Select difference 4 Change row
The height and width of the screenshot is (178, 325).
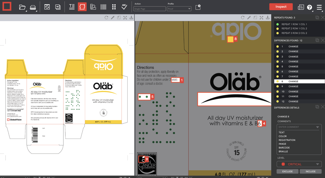pos(299,62)
